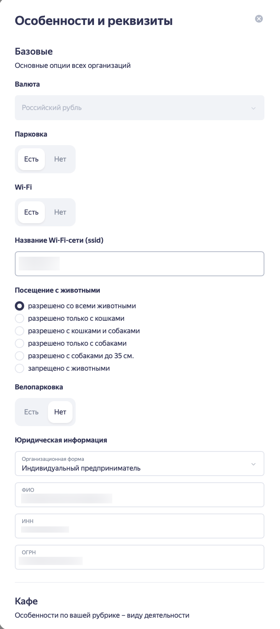Select разрешено только с кошками option
280x629 pixels.
pos(19,318)
